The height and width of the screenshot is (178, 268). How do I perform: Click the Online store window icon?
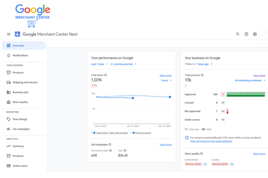[8, 166]
